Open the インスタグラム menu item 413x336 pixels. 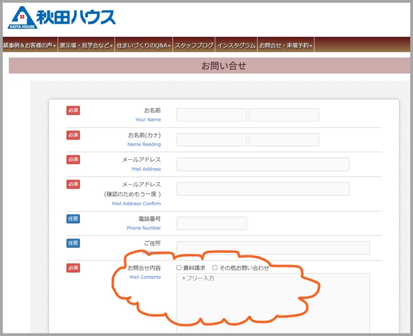click(x=236, y=45)
